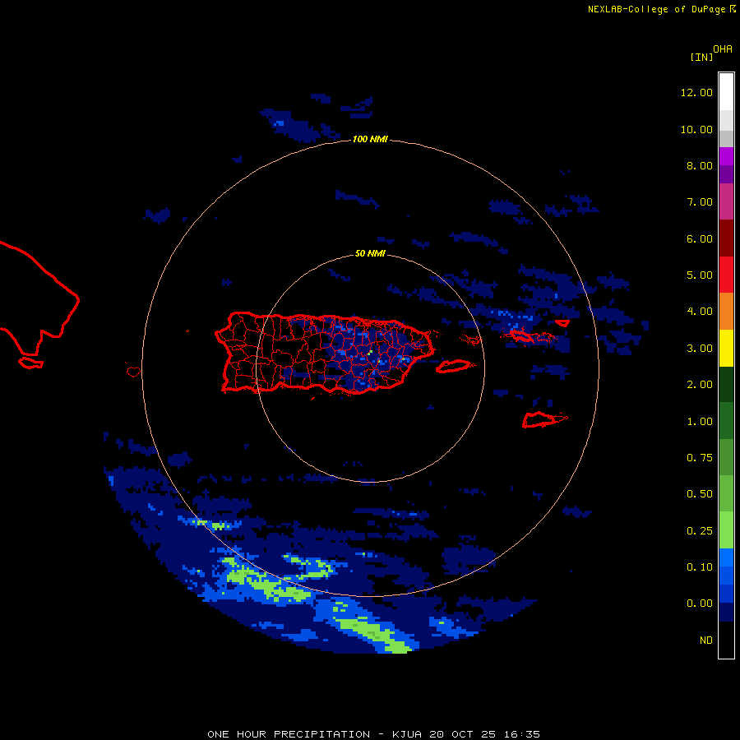
Task: Click the 8.00 legend value
Action: (x=700, y=165)
